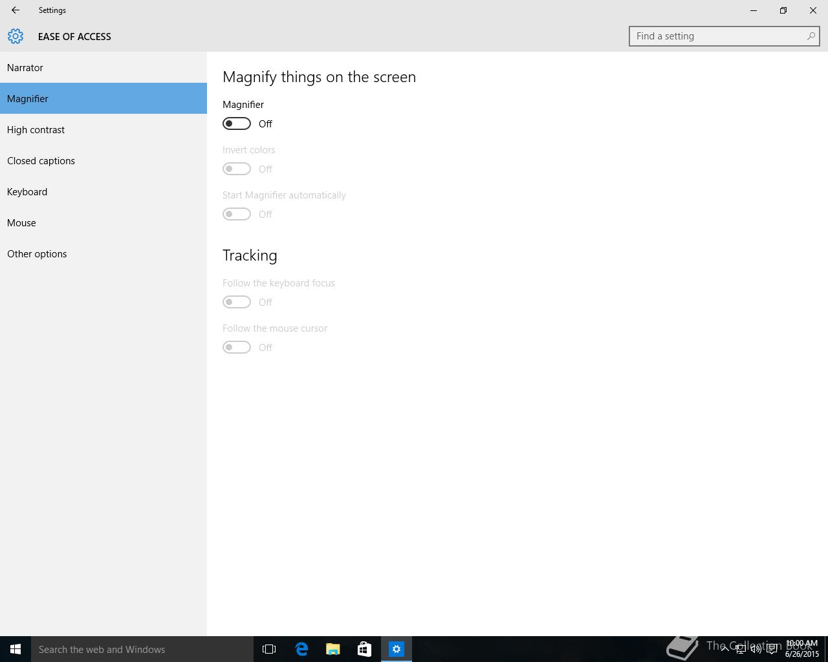Open Mouse settings in sidebar
Screen dimensions: 828x662
[103, 222]
